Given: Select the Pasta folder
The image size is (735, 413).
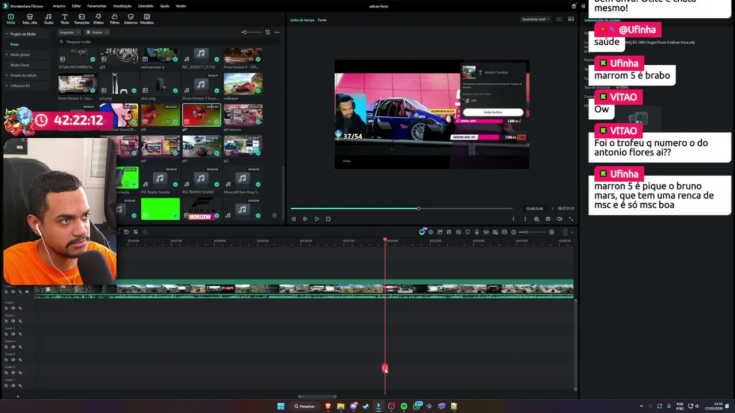Looking at the screenshot, I should click(14, 44).
